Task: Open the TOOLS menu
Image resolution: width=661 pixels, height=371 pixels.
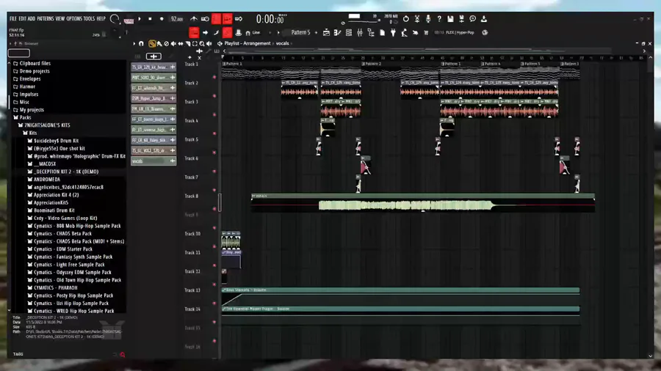Action: [x=89, y=19]
